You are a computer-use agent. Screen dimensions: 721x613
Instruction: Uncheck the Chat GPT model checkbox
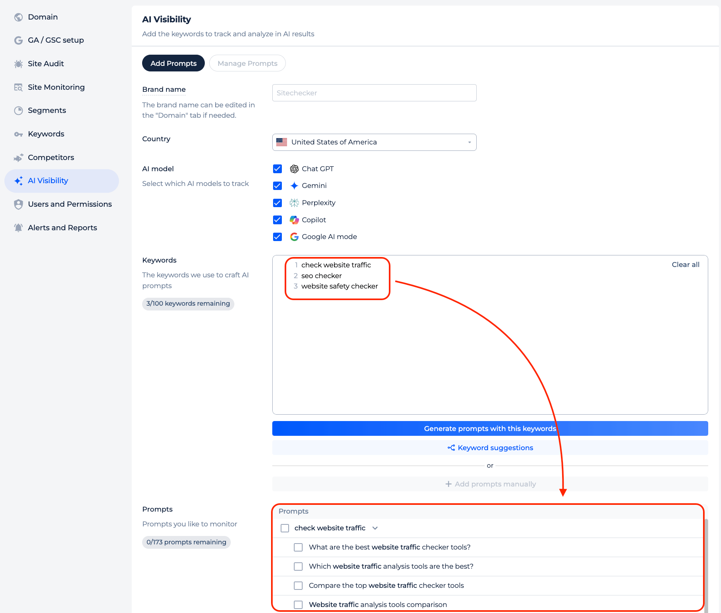point(277,169)
